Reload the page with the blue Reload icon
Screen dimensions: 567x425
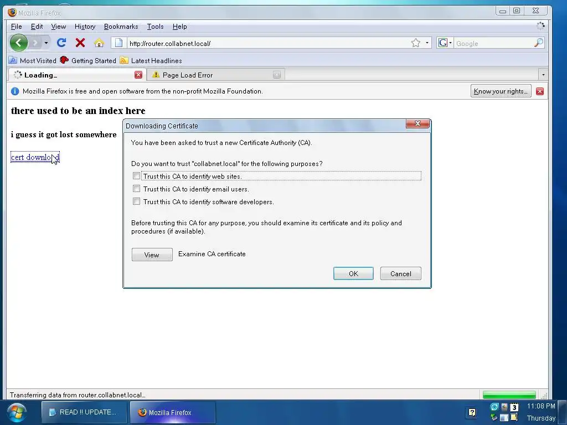[x=61, y=43]
